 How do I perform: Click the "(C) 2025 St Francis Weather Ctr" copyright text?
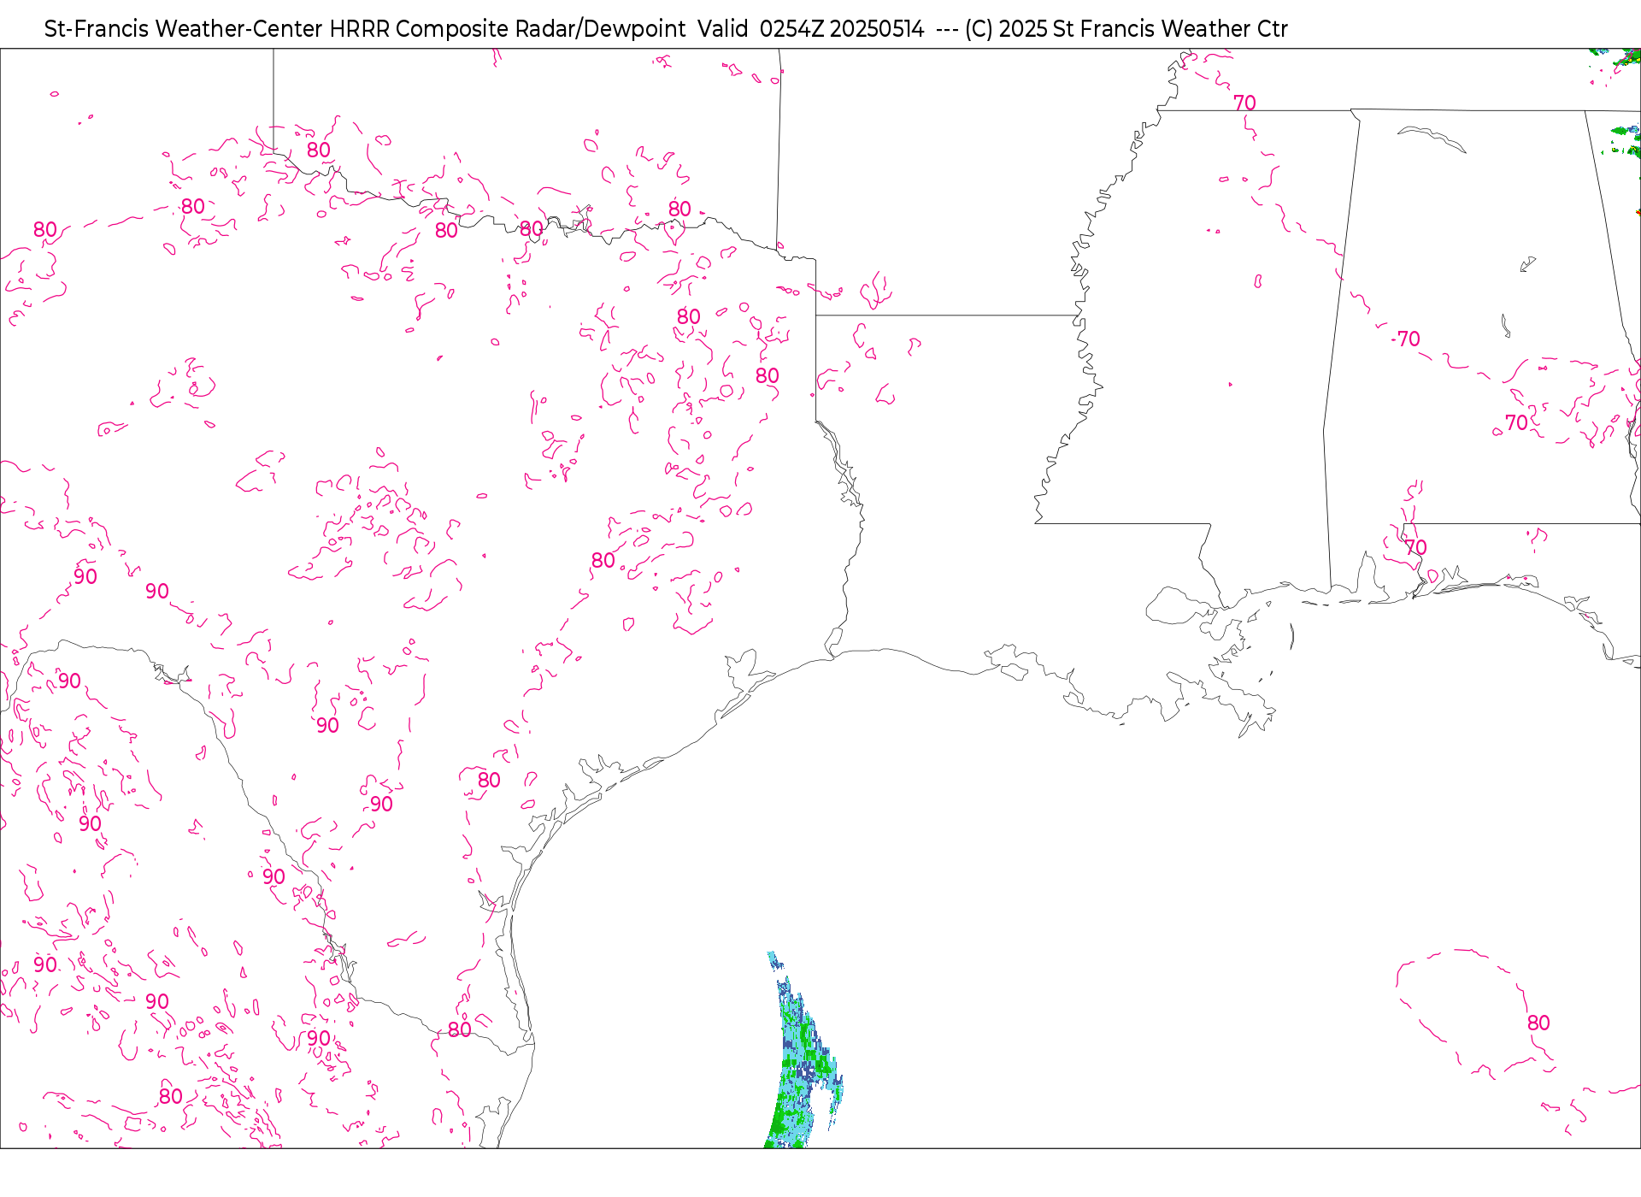click(1126, 29)
